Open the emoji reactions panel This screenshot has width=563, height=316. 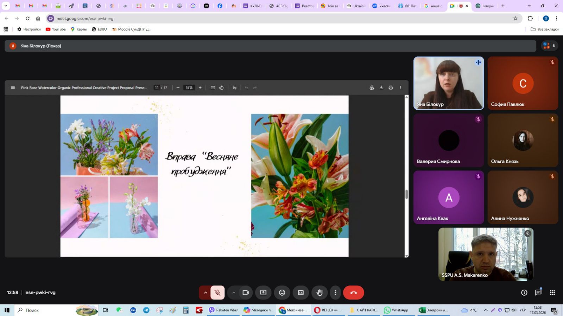282,292
